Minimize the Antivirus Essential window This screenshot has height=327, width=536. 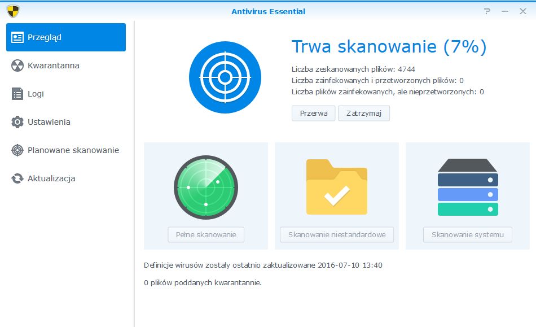(x=505, y=11)
